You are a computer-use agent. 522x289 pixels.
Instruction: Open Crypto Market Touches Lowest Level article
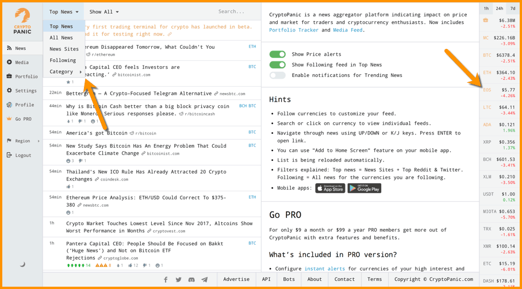click(x=159, y=227)
